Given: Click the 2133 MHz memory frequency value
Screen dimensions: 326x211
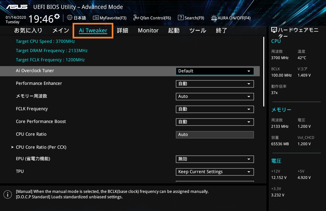Looking at the screenshot, I should [280, 126].
